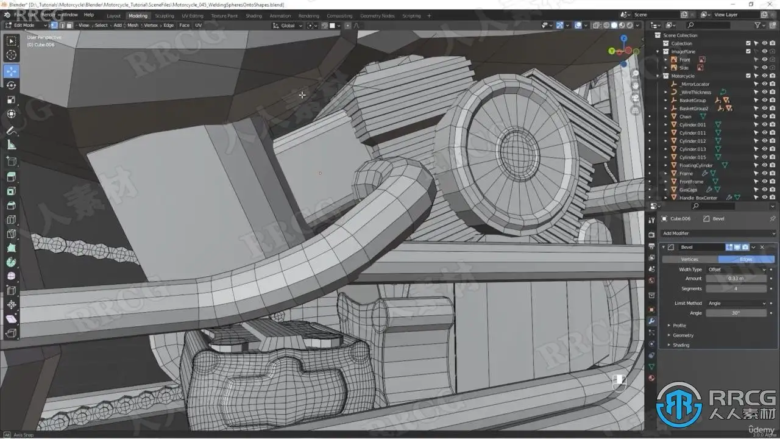
Task: Toggle Motorcycle collection exclude checkbox
Action: point(748,76)
